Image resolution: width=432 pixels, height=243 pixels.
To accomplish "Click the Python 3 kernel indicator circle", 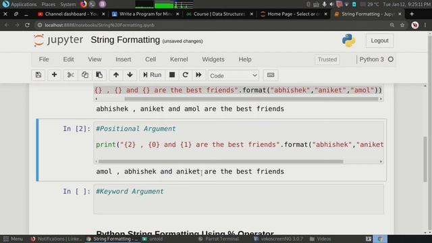I will click(x=391, y=59).
